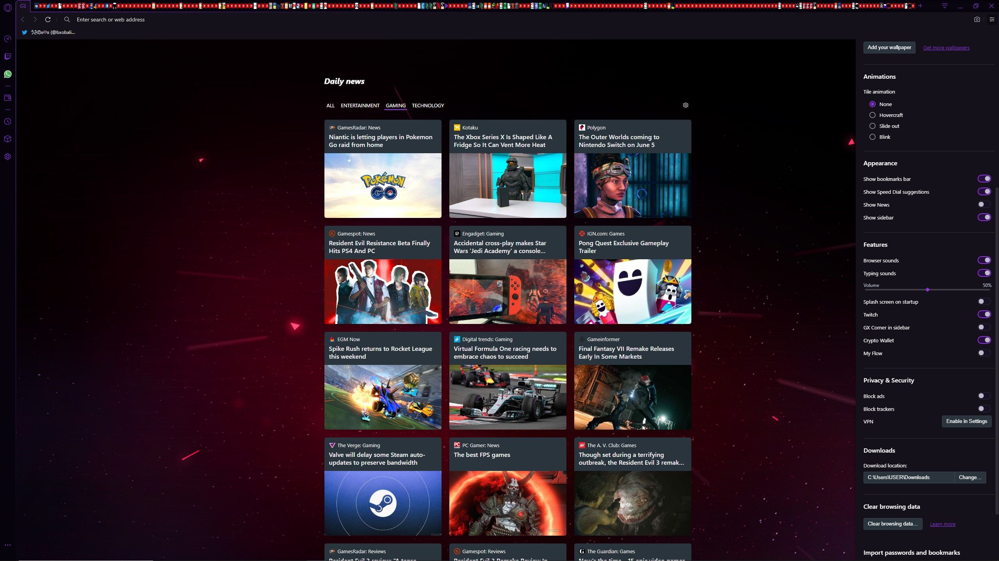Select the GAMING news tab
The width and height of the screenshot is (999, 561).
tap(395, 106)
